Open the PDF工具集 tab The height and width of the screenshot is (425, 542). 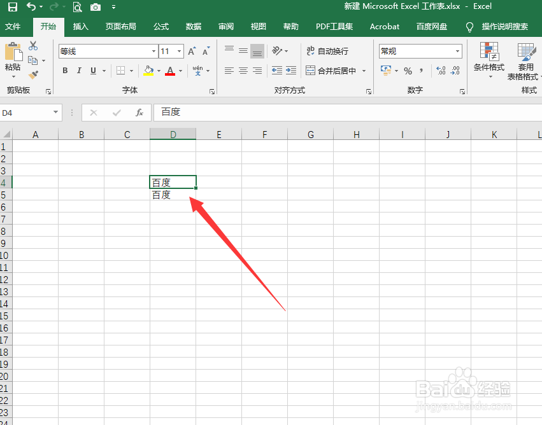click(x=334, y=27)
